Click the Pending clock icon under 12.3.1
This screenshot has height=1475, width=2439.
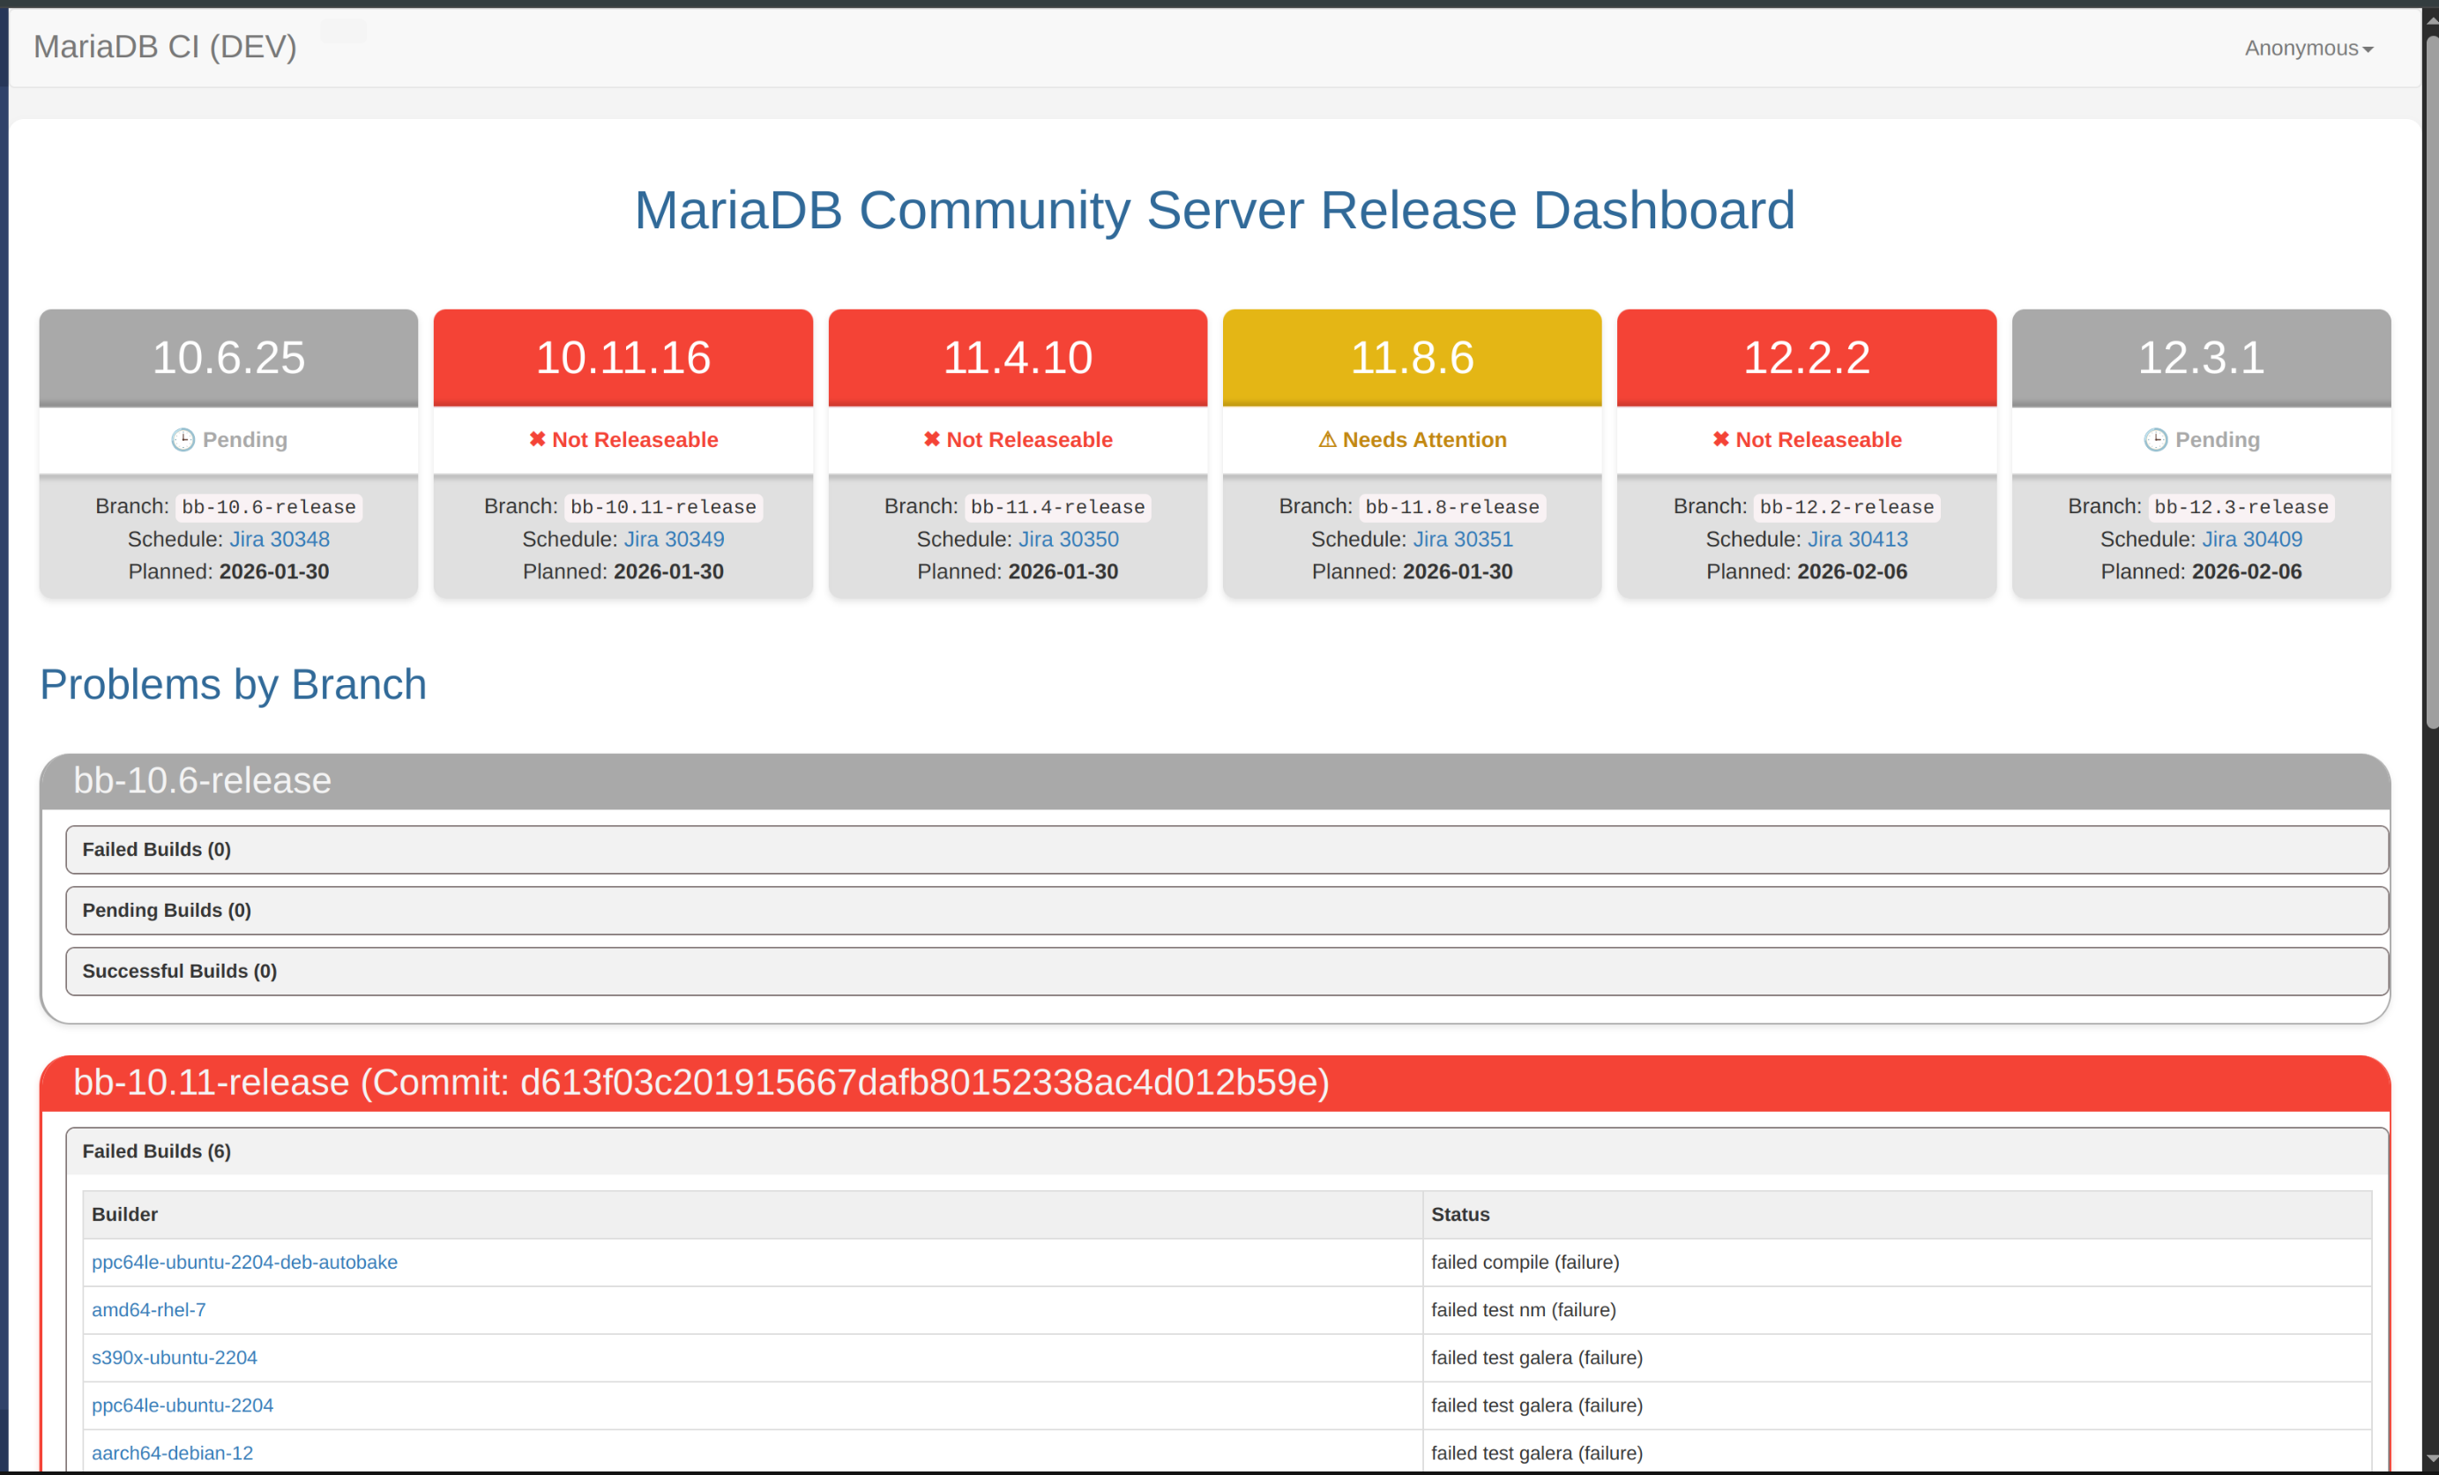click(x=2155, y=440)
